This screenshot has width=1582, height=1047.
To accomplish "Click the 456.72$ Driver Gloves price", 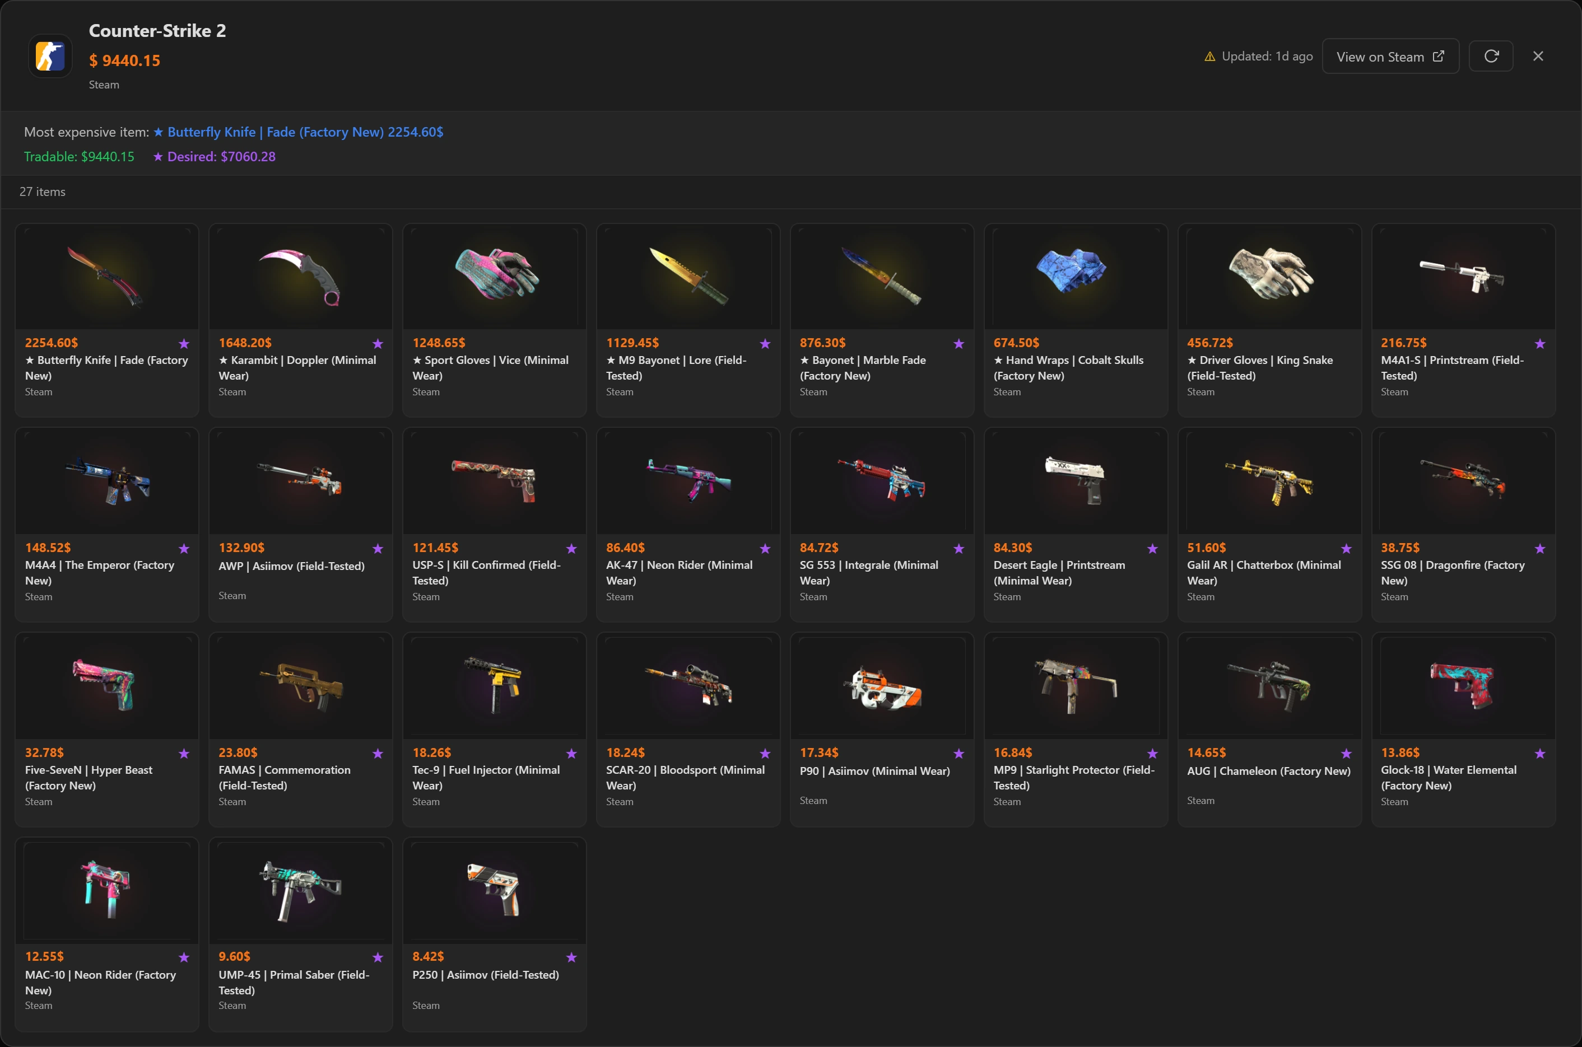I will (1210, 343).
